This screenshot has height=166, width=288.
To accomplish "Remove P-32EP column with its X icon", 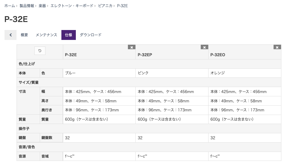I will pyautogui.click(x=204, y=47).
